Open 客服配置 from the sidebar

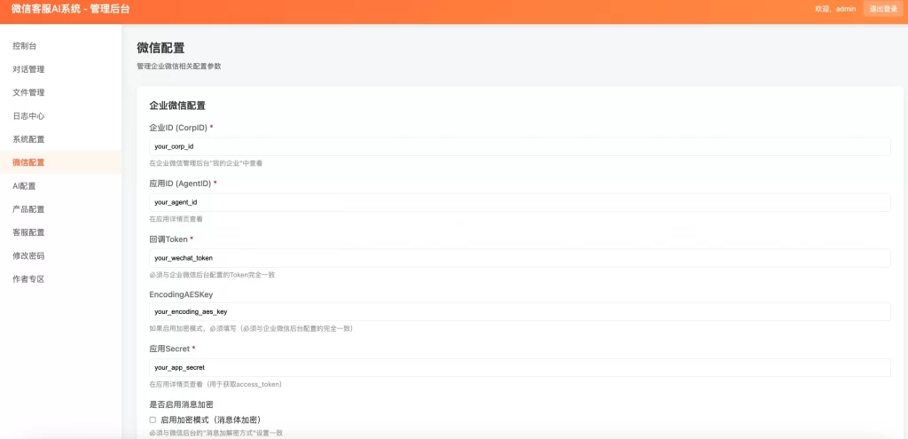[28, 232]
